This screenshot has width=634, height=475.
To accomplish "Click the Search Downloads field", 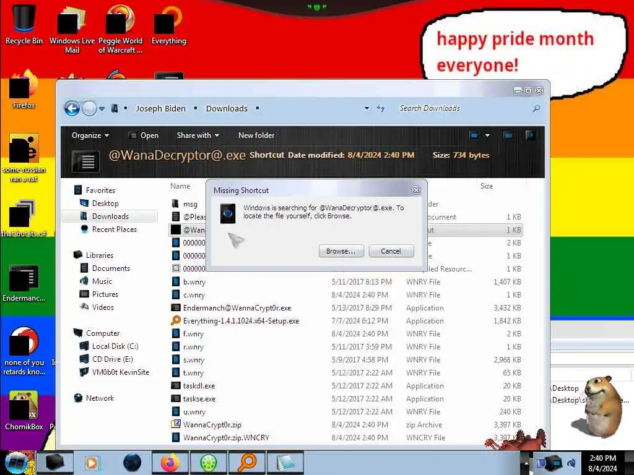I will pos(461,108).
